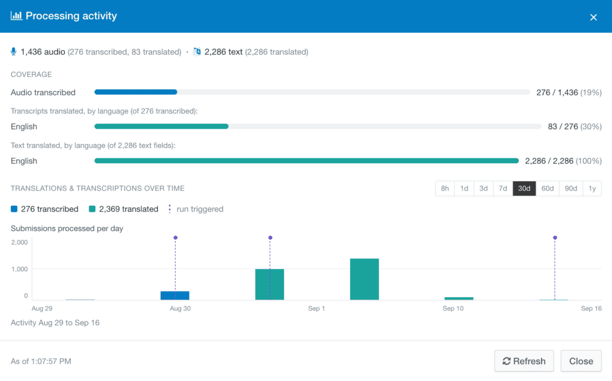The height and width of the screenshot is (381, 612).
Task: Click the COVERAGE section heading
Action: (x=31, y=74)
